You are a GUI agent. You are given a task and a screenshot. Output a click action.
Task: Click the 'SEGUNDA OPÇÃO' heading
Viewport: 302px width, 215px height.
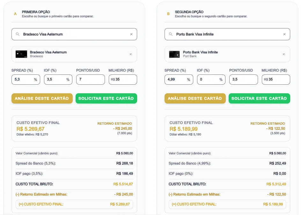[189, 12]
